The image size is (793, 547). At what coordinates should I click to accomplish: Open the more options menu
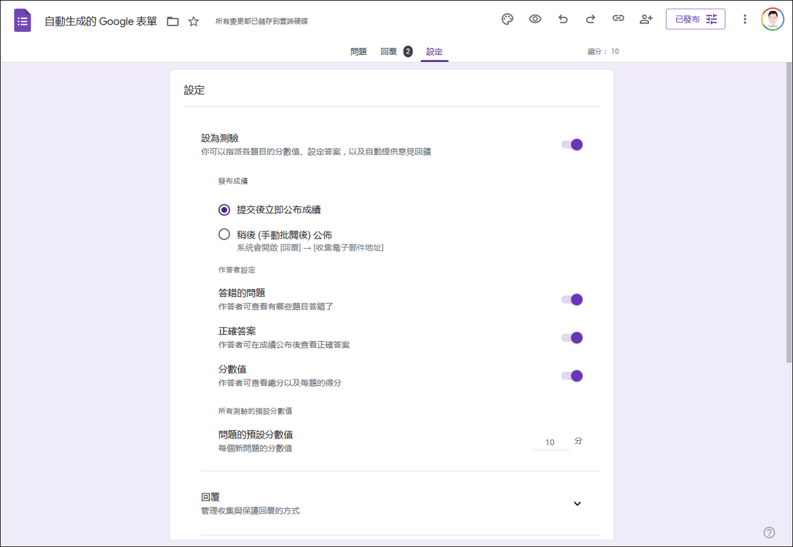coord(745,19)
